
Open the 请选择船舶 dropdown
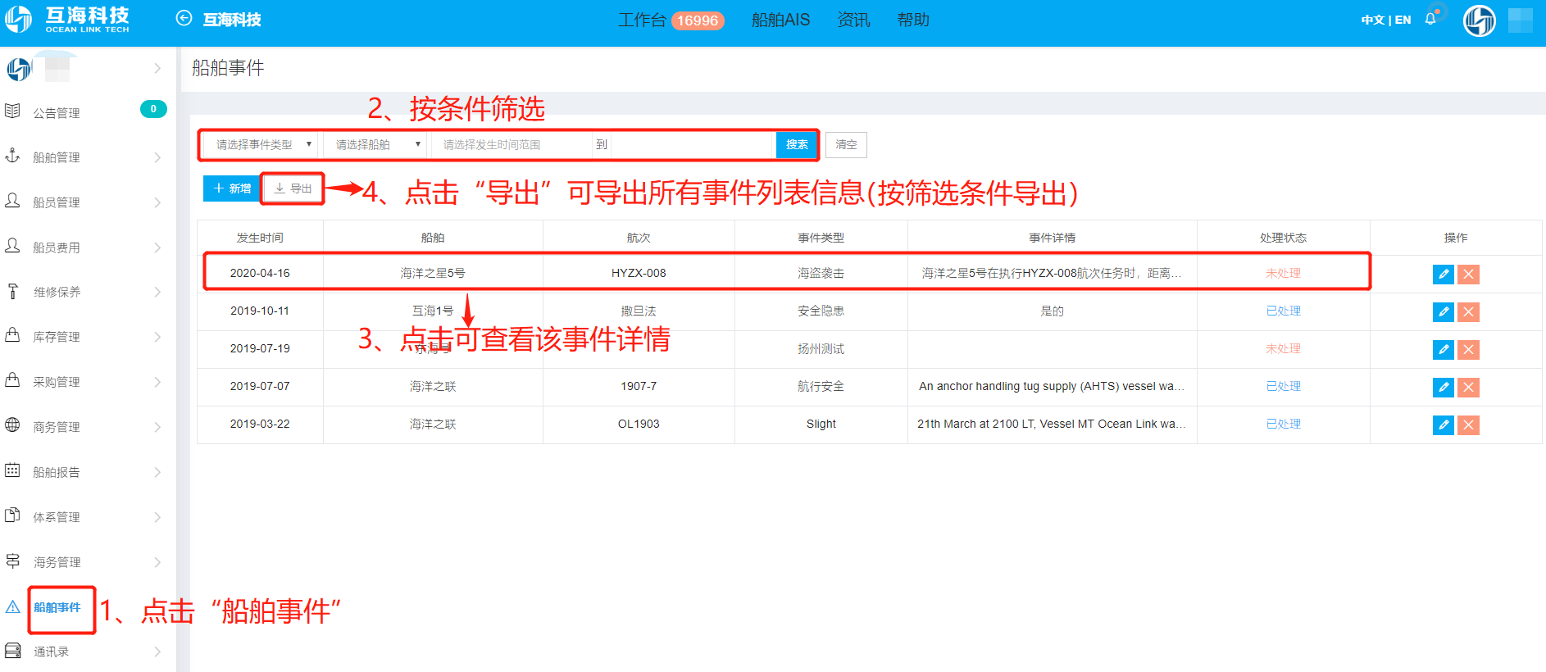point(375,144)
